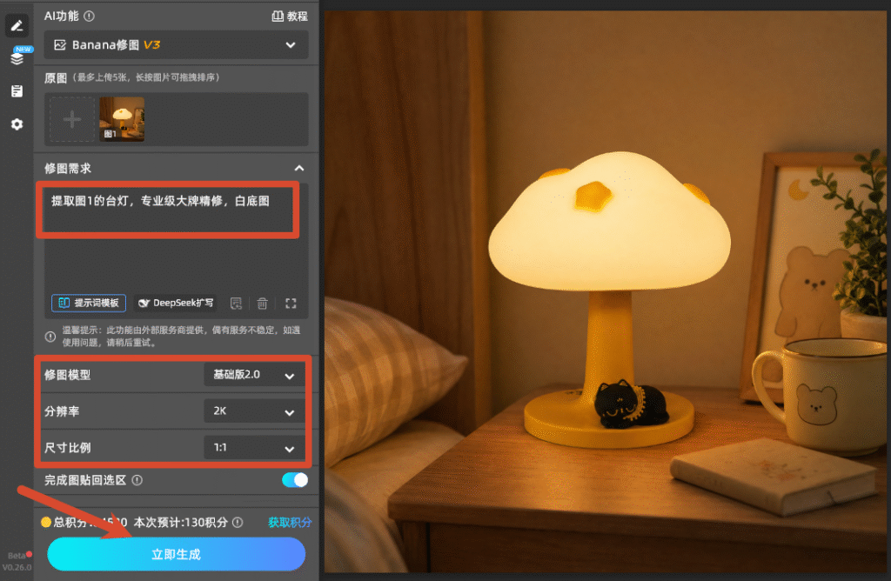Click the trash icon under prompt box
Image resolution: width=891 pixels, height=581 pixels.
(x=262, y=304)
